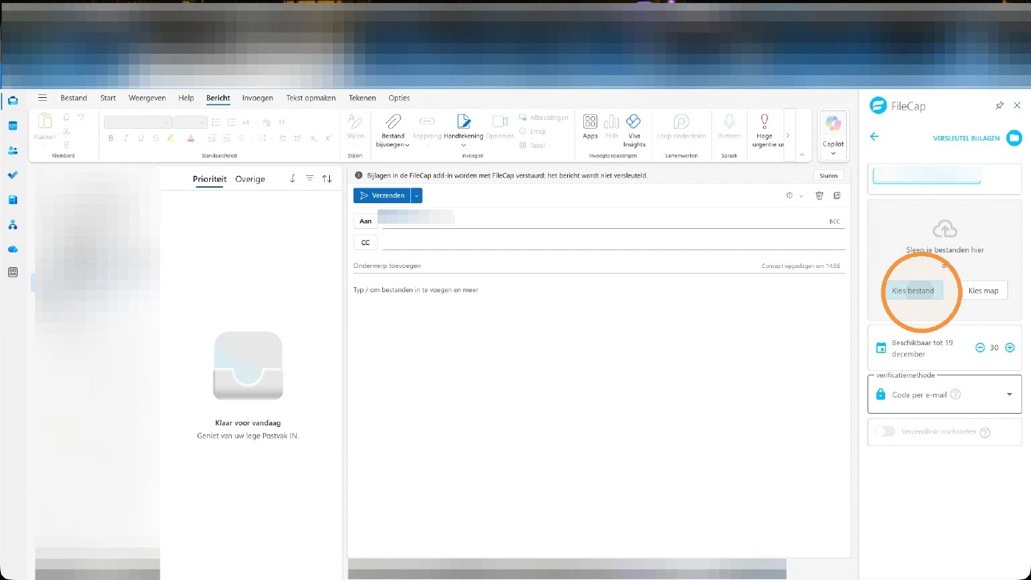Open the Calendar app in sidebar
This screenshot has width=1031, height=580.
13,126
